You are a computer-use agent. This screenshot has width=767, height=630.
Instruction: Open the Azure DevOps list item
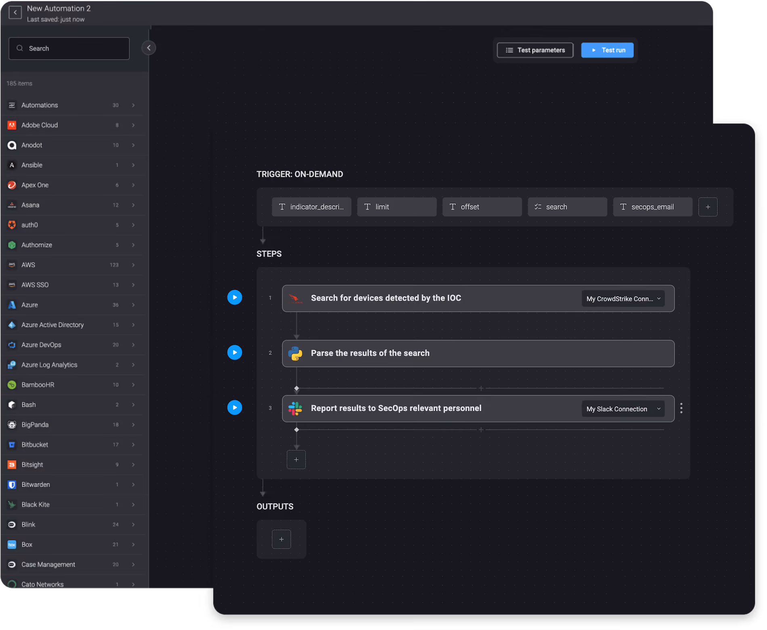coord(73,345)
